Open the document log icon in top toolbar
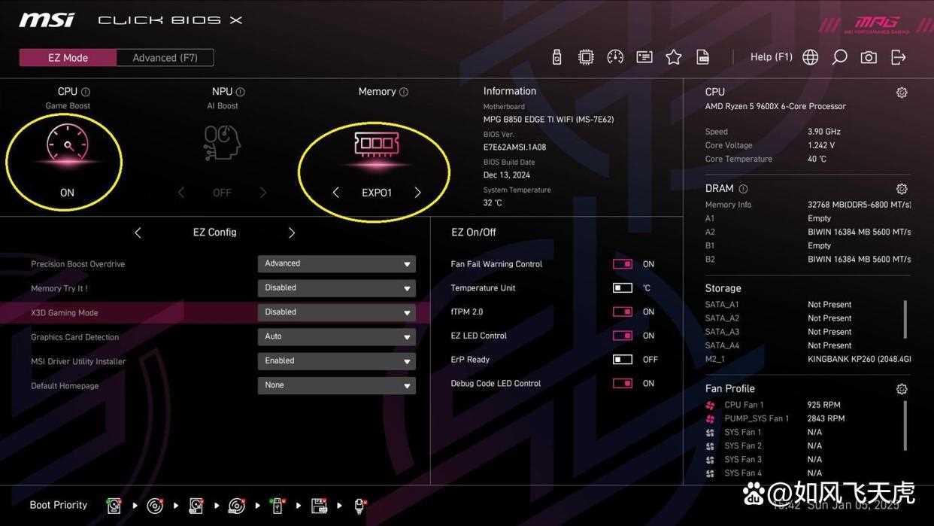Viewport: 934px width, 526px height. pos(703,57)
